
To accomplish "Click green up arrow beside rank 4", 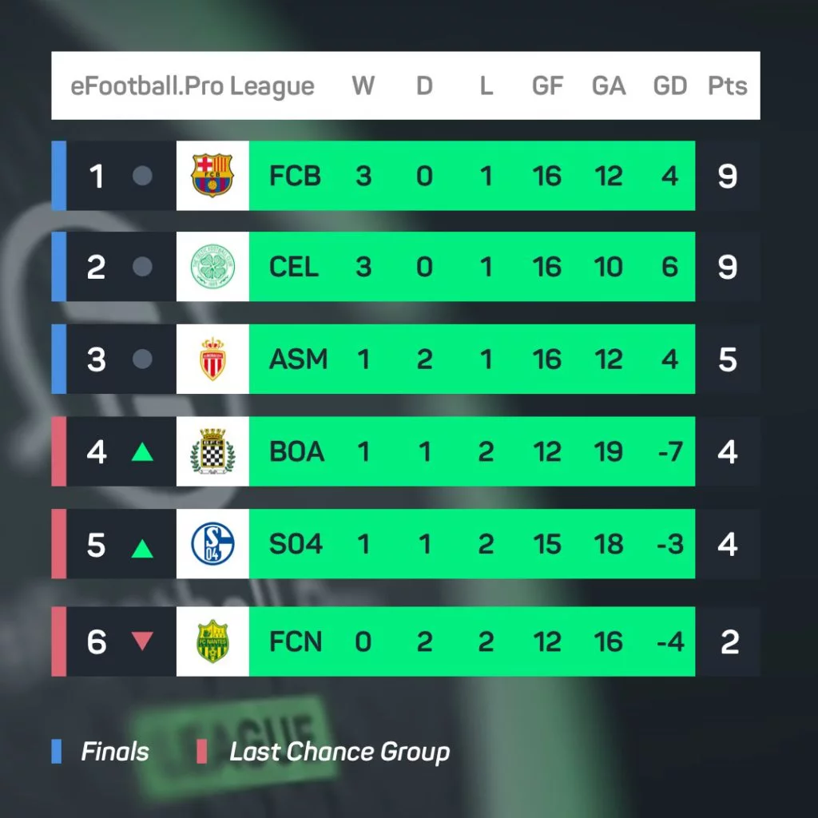I will coord(142,452).
